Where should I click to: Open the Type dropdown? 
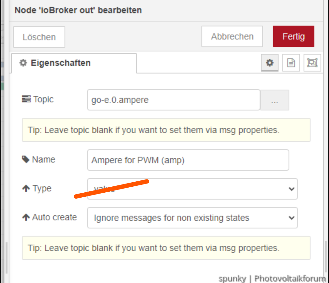click(192, 189)
